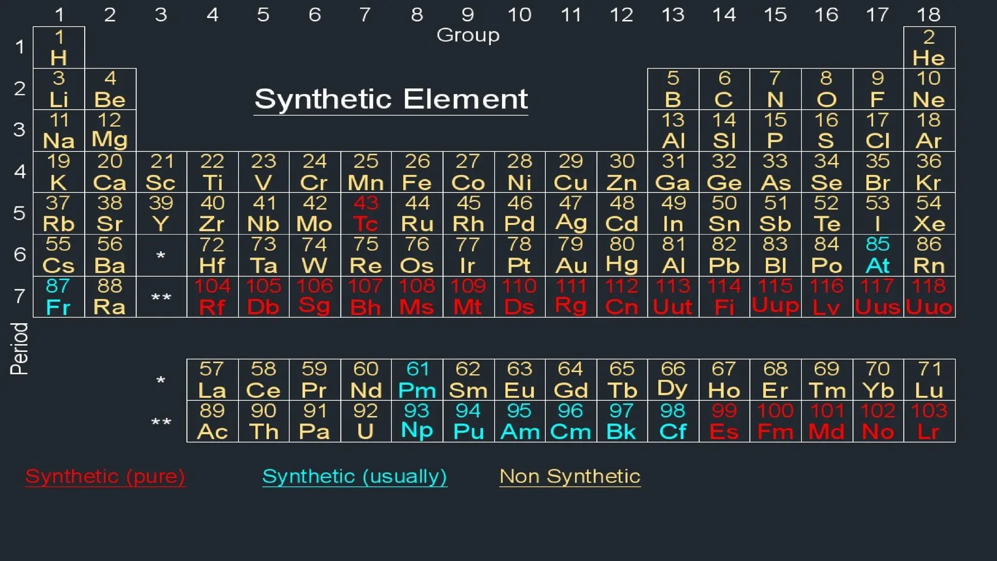Click the Synthetic (usually) legend link

click(x=354, y=476)
